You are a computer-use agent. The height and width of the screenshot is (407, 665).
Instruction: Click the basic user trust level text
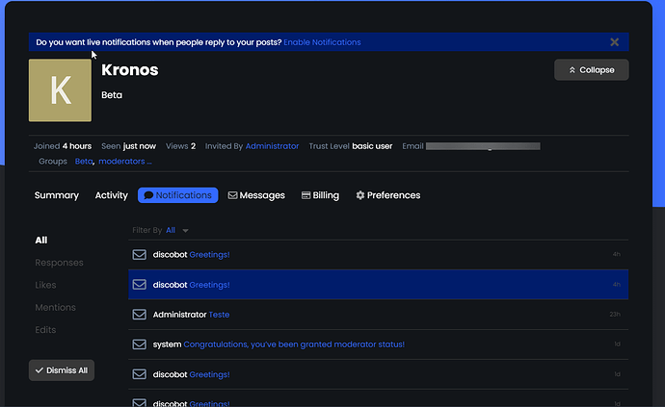coord(372,146)
